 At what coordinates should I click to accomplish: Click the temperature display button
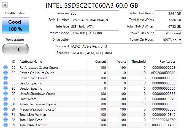pyautogui.click(x=15, y=50)
